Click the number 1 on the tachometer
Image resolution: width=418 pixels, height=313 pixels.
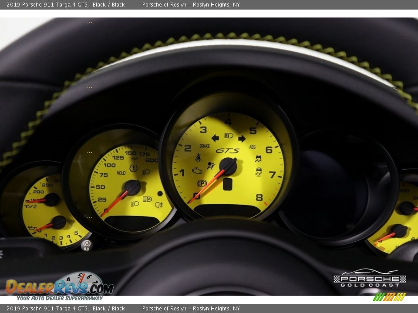tap(182, 173)
